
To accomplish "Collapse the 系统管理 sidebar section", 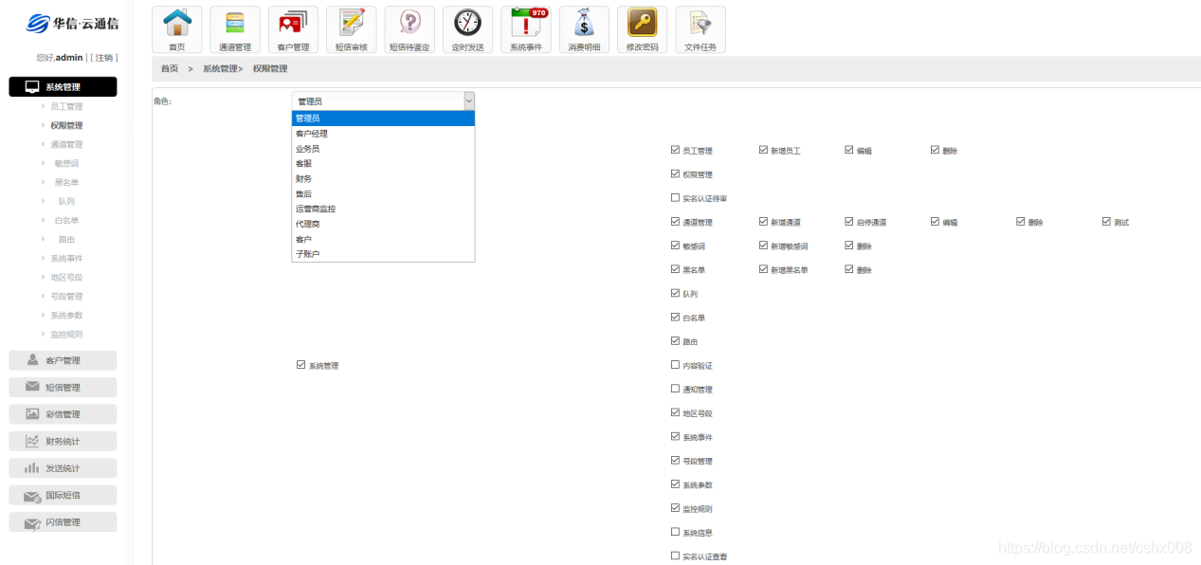I will pos(63,87).
